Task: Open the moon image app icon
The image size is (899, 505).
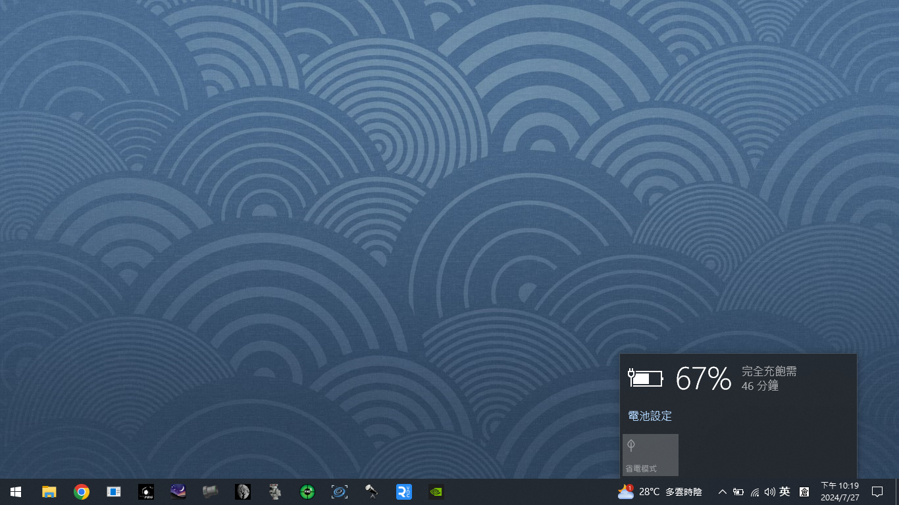Action: [x=243, y=492]
